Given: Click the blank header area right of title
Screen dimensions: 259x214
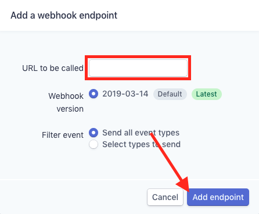Looking at the screenshot, I should (x=188, y=15).
